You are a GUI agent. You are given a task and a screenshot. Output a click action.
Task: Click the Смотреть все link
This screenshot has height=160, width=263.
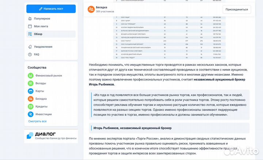pyautogui.click(x=37, y=121)
